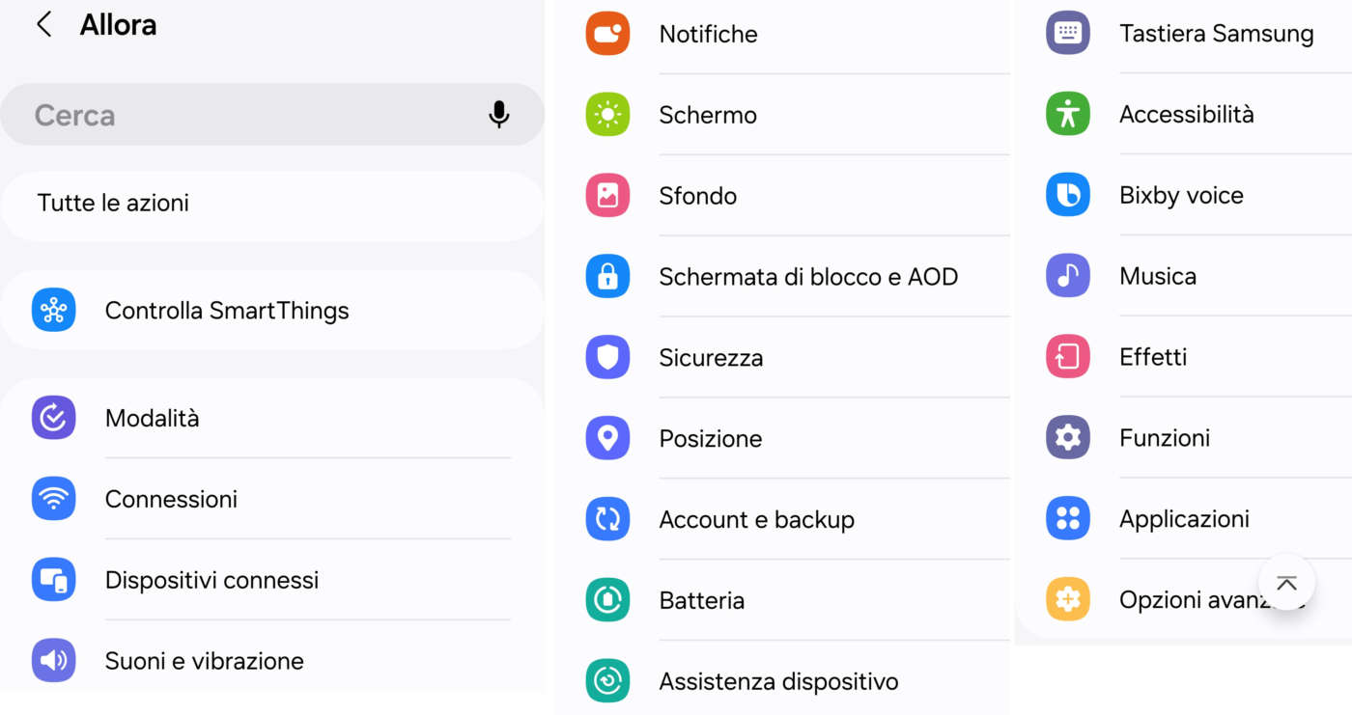
Task: Open Account e backup
Action: [x=756, y=520]
